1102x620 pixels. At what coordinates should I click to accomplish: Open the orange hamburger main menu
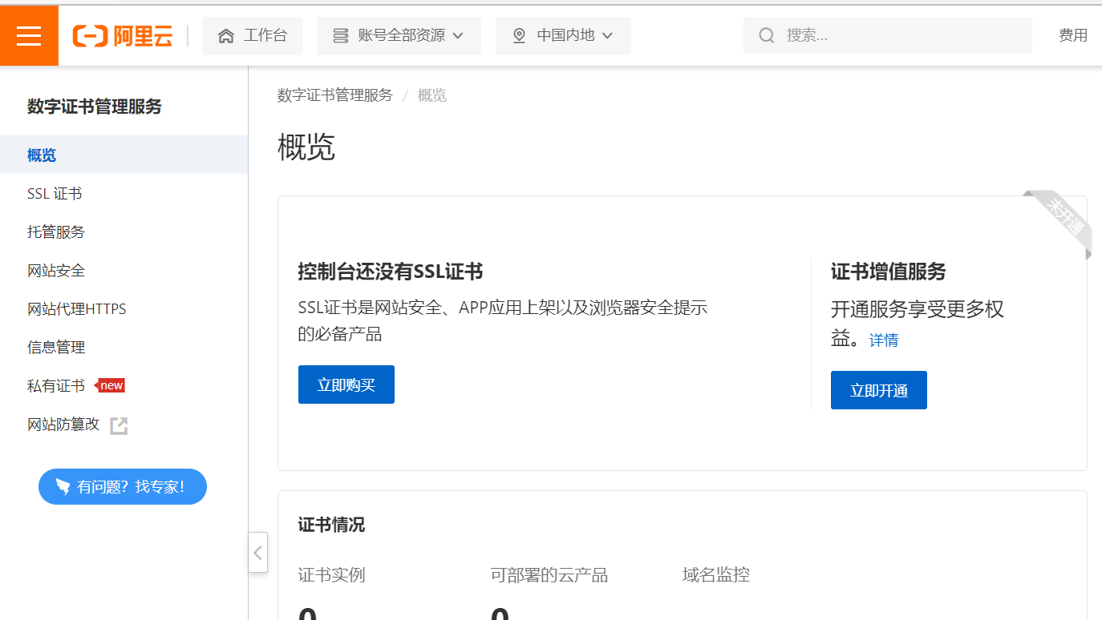[29, 35]
